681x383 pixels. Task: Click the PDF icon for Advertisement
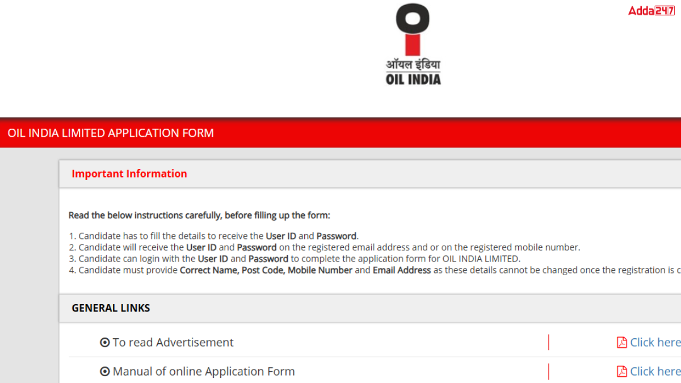[x=622, y=342]
